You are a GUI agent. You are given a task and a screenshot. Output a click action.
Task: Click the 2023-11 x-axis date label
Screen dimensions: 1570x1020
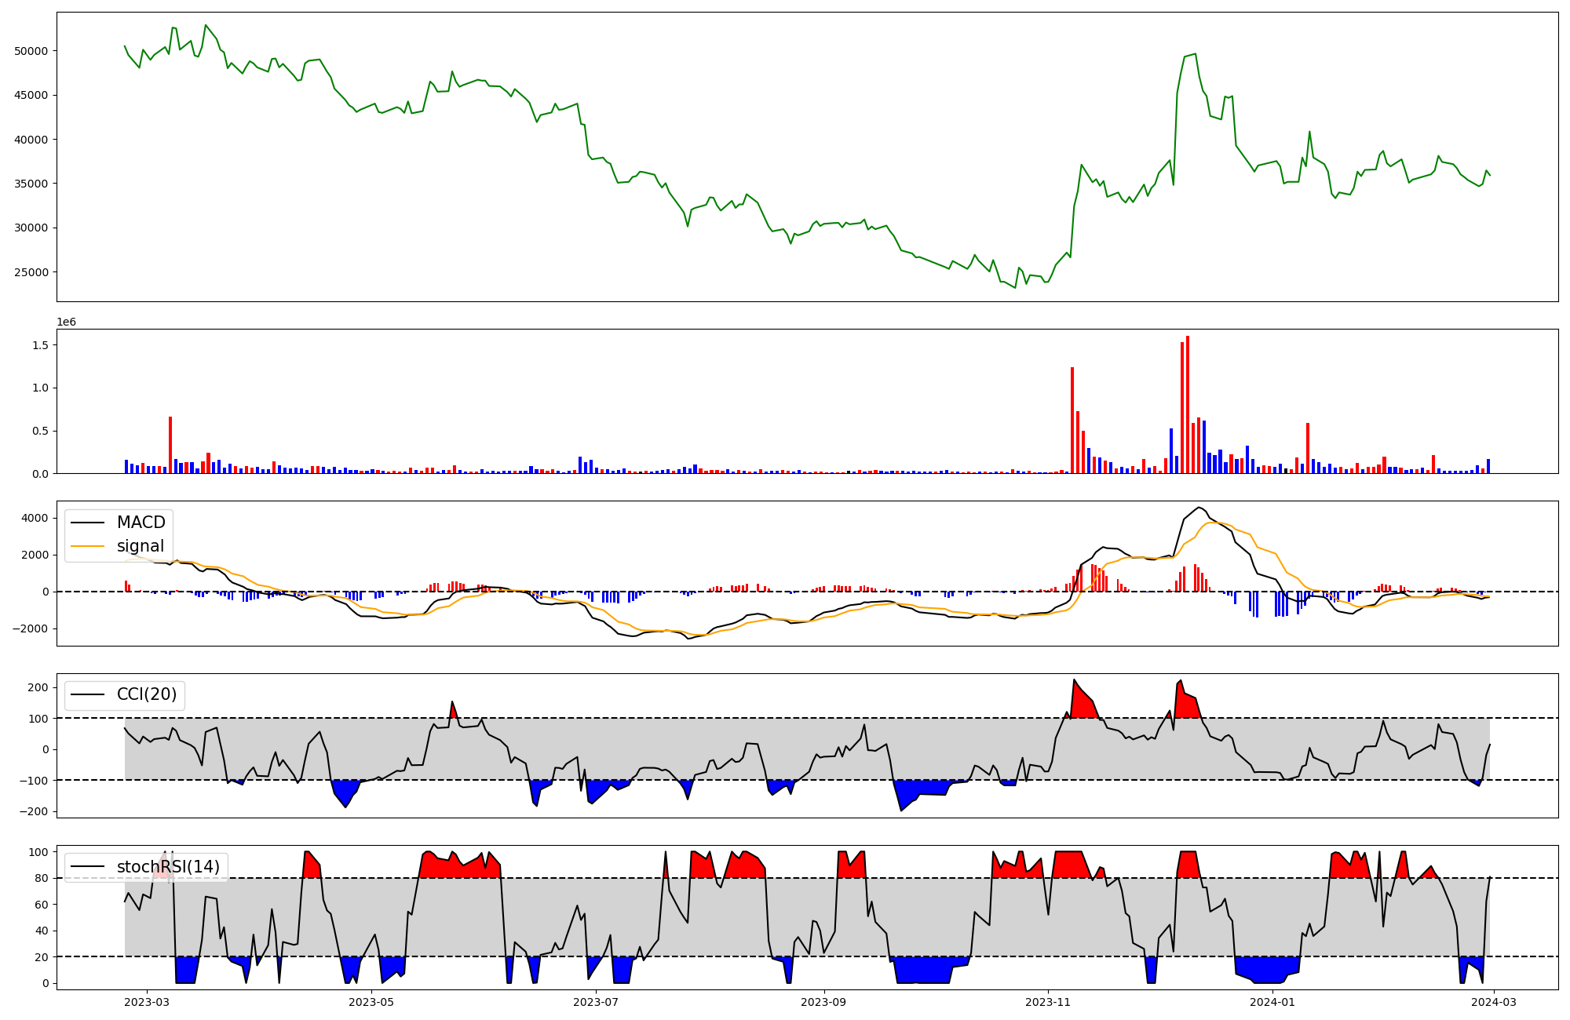(1049, 1001)
